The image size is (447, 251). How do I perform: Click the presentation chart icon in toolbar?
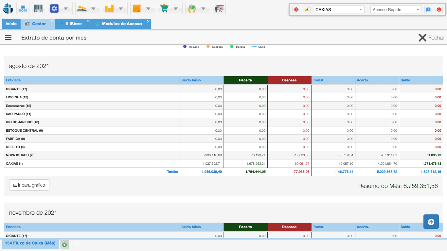click(219, 8)
